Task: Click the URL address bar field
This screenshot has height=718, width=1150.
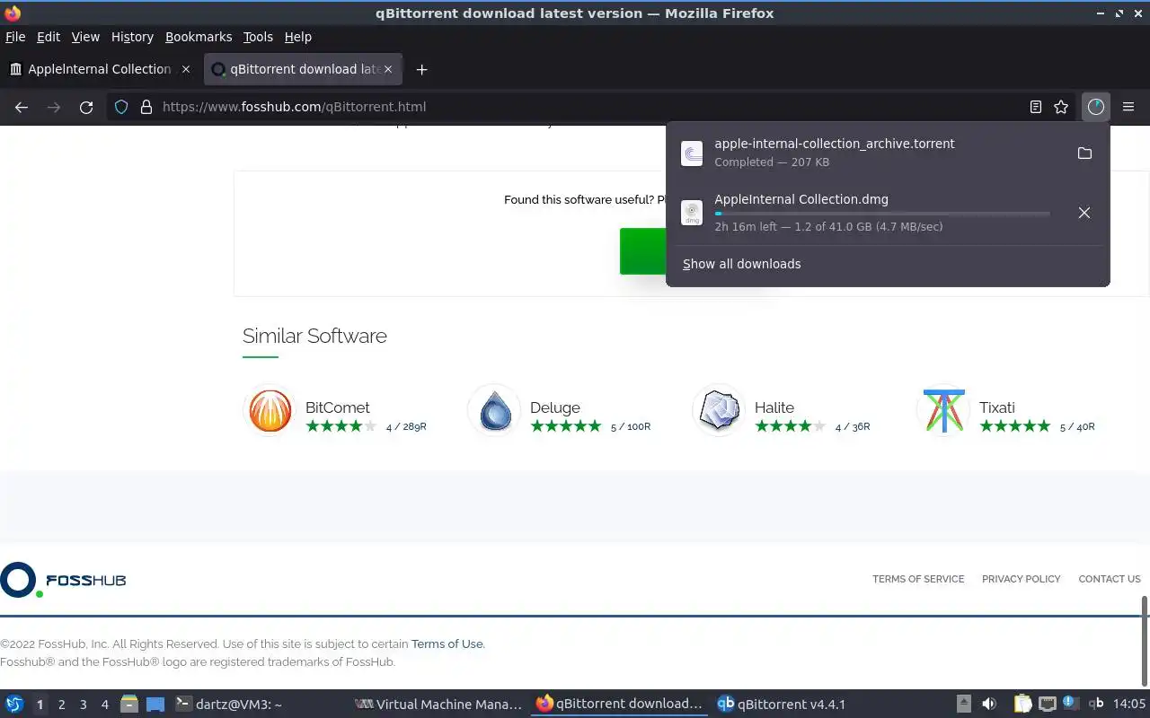Action: click(x=588, y=107)
